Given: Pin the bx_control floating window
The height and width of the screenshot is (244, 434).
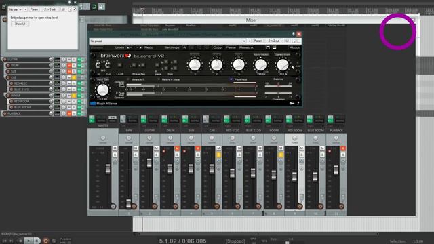Looking at the screenshot, I should tap(294, 34).
